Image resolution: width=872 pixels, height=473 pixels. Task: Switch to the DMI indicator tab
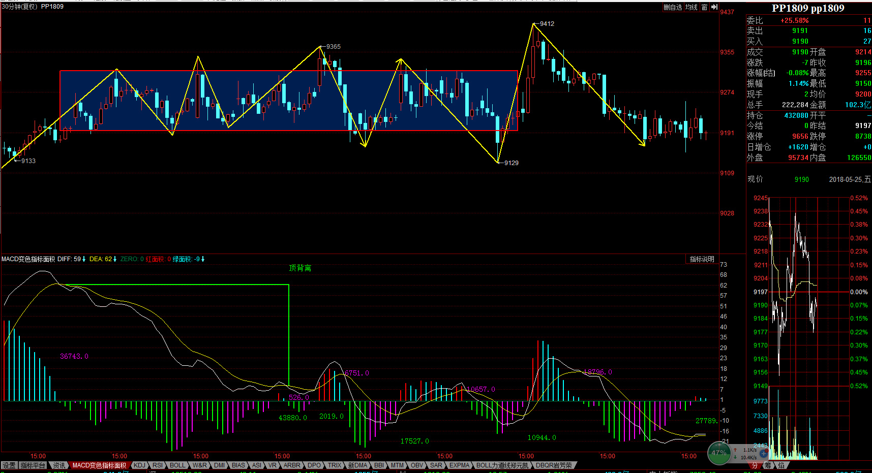pyautogui.click(x=219, y=465)
